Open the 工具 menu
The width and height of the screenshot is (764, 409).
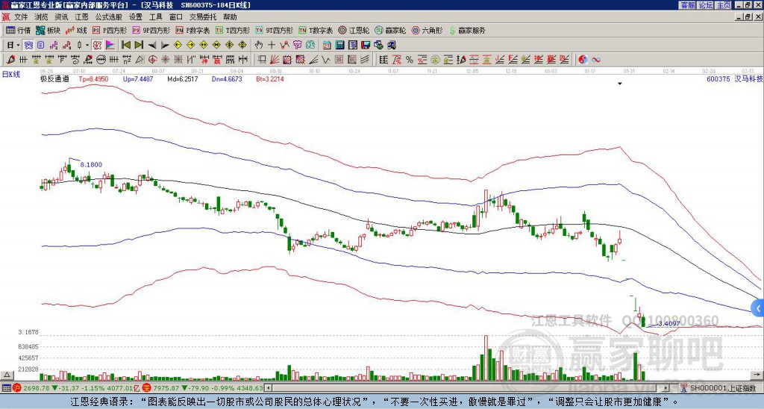(156, 17)
